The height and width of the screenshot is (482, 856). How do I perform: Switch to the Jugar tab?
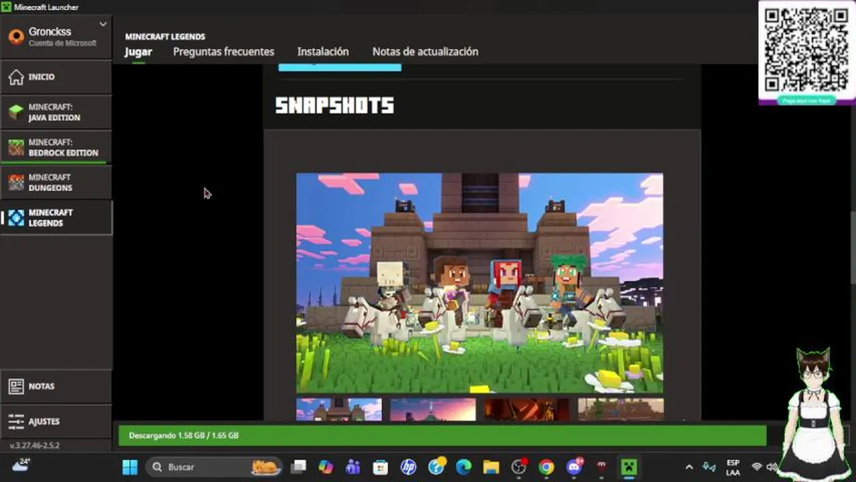click(138, 52)
